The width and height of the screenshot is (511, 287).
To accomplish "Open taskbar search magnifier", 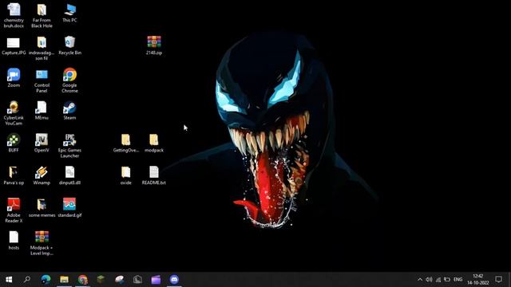I will tap(27, 280).
